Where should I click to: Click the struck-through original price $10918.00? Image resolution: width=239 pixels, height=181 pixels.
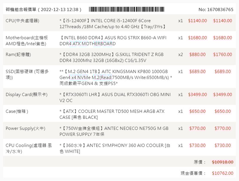tap(223, 162)
